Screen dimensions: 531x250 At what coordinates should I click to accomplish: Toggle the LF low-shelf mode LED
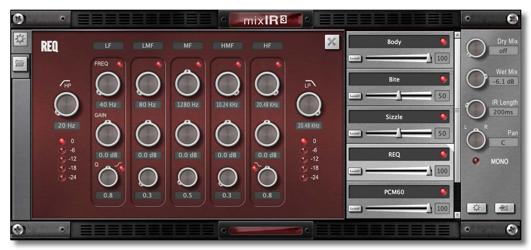pos(122,168)
